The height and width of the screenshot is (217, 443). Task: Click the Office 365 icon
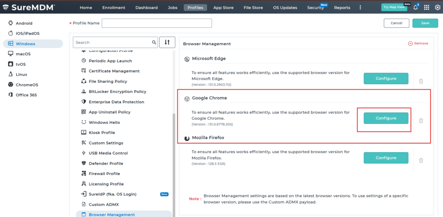(10, 95)
